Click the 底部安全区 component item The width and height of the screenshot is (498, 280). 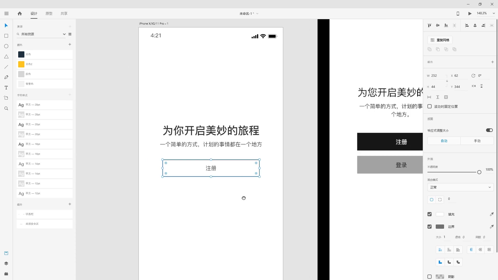45,224
